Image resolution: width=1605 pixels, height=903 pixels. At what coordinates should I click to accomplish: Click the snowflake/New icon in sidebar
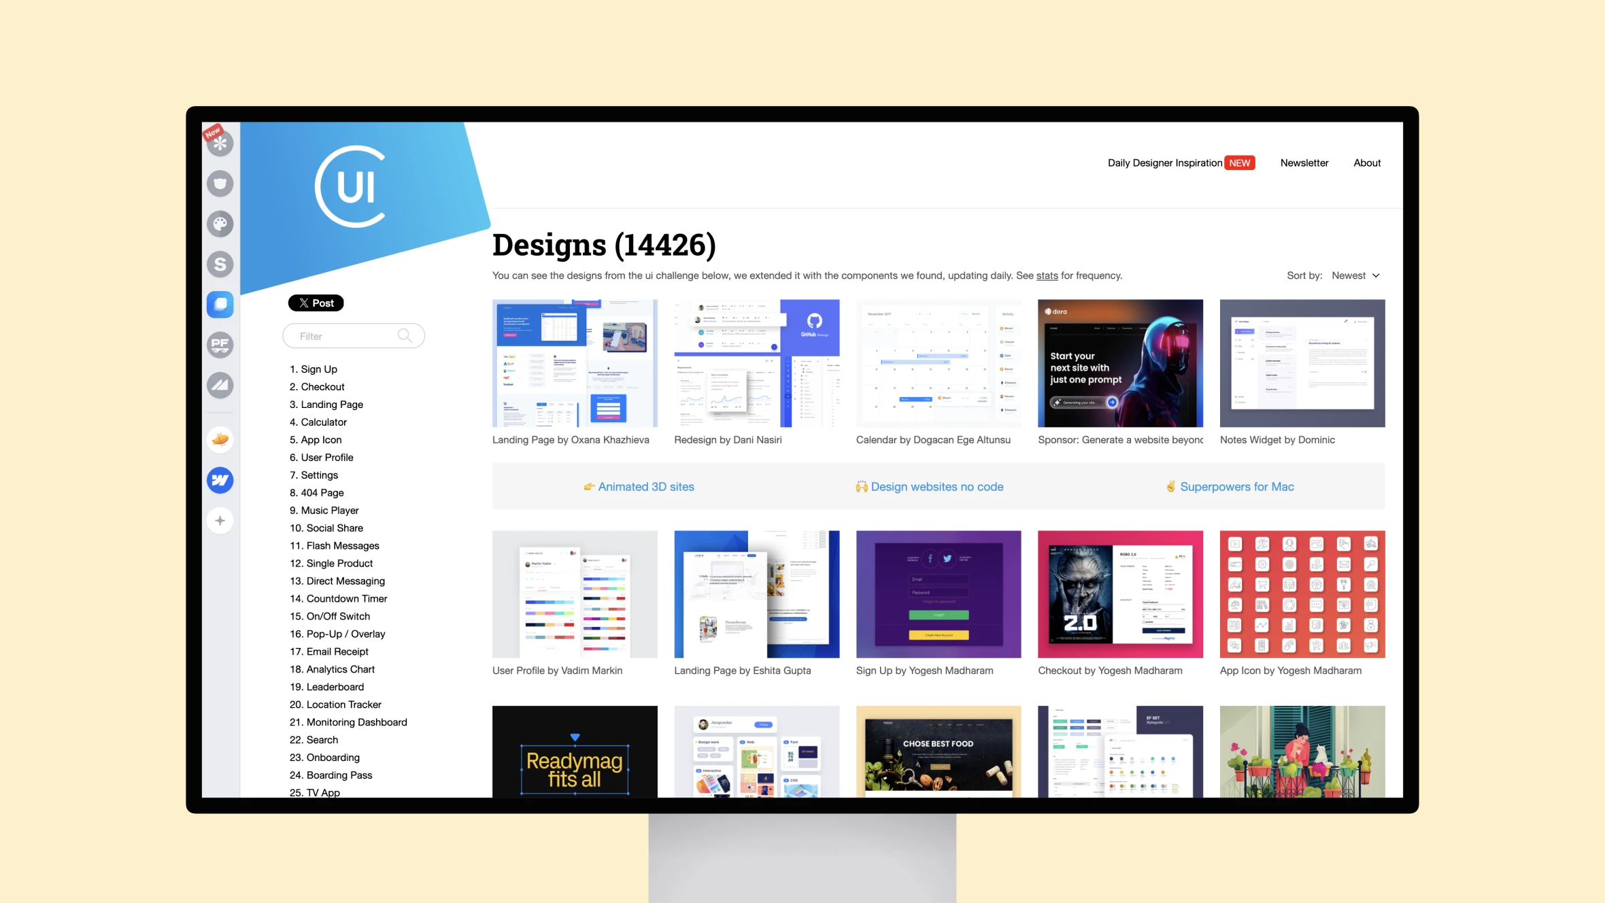(x=220, y=143)
